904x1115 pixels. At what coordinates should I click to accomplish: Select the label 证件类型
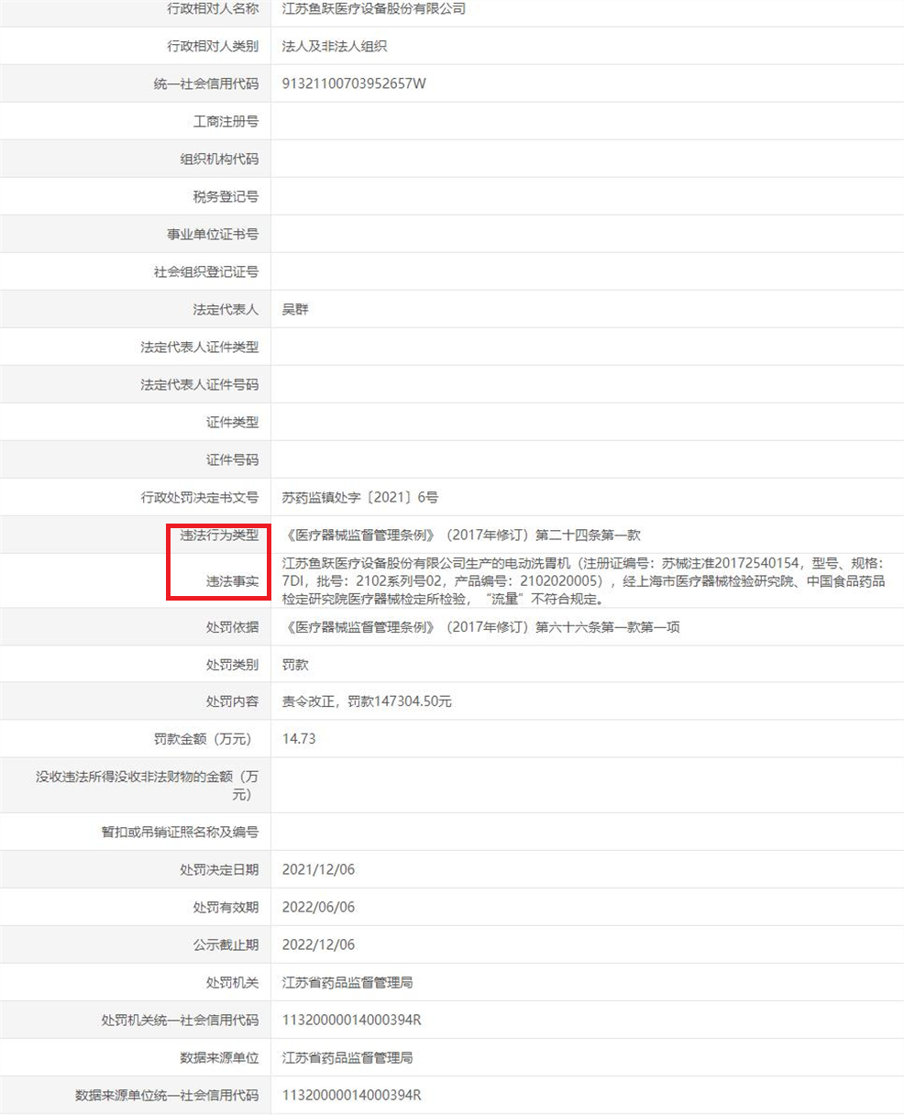(x=232, y=422)
